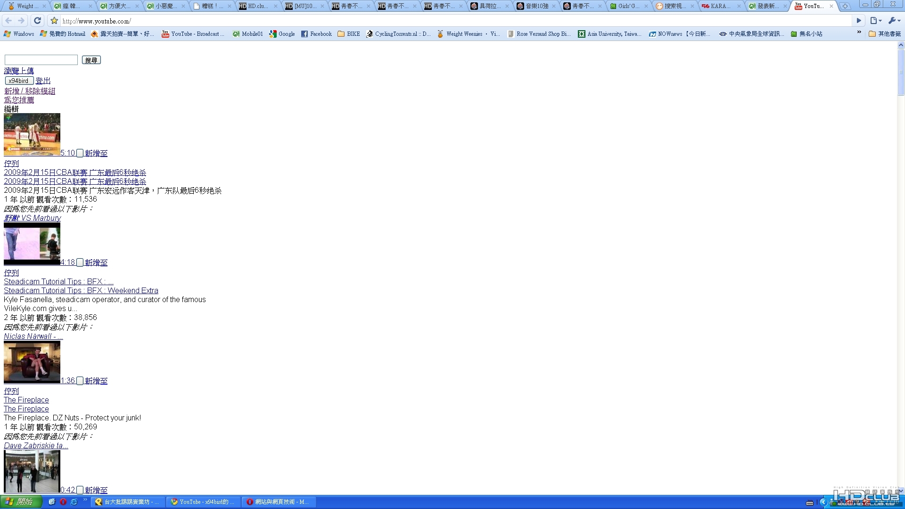905x509 pixels.
Task: Click 新增至 next to the 1:36 video
Action: (x=96, y=381)
